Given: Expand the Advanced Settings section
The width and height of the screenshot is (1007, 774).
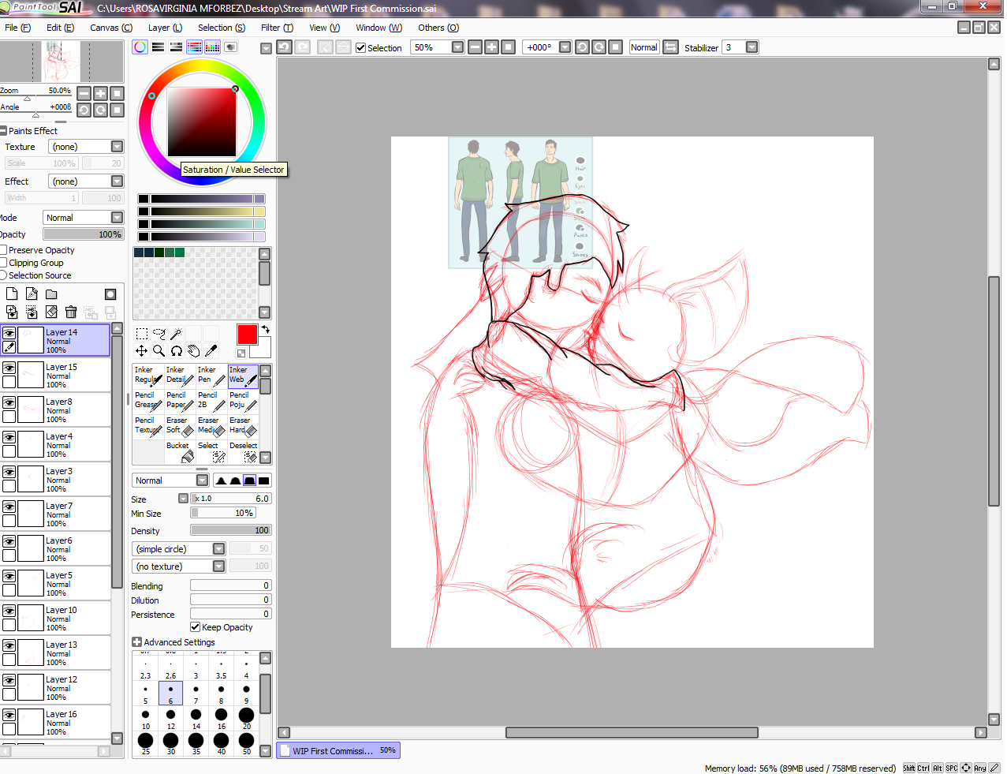Looking at the screenshot, I should point(136,642).
